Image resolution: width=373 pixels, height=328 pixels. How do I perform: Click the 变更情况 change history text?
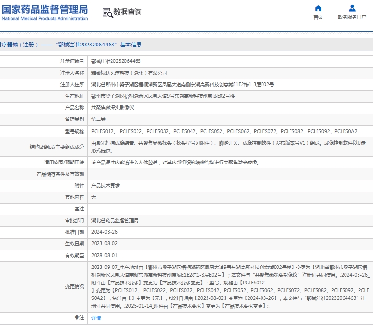click(230, 286)
